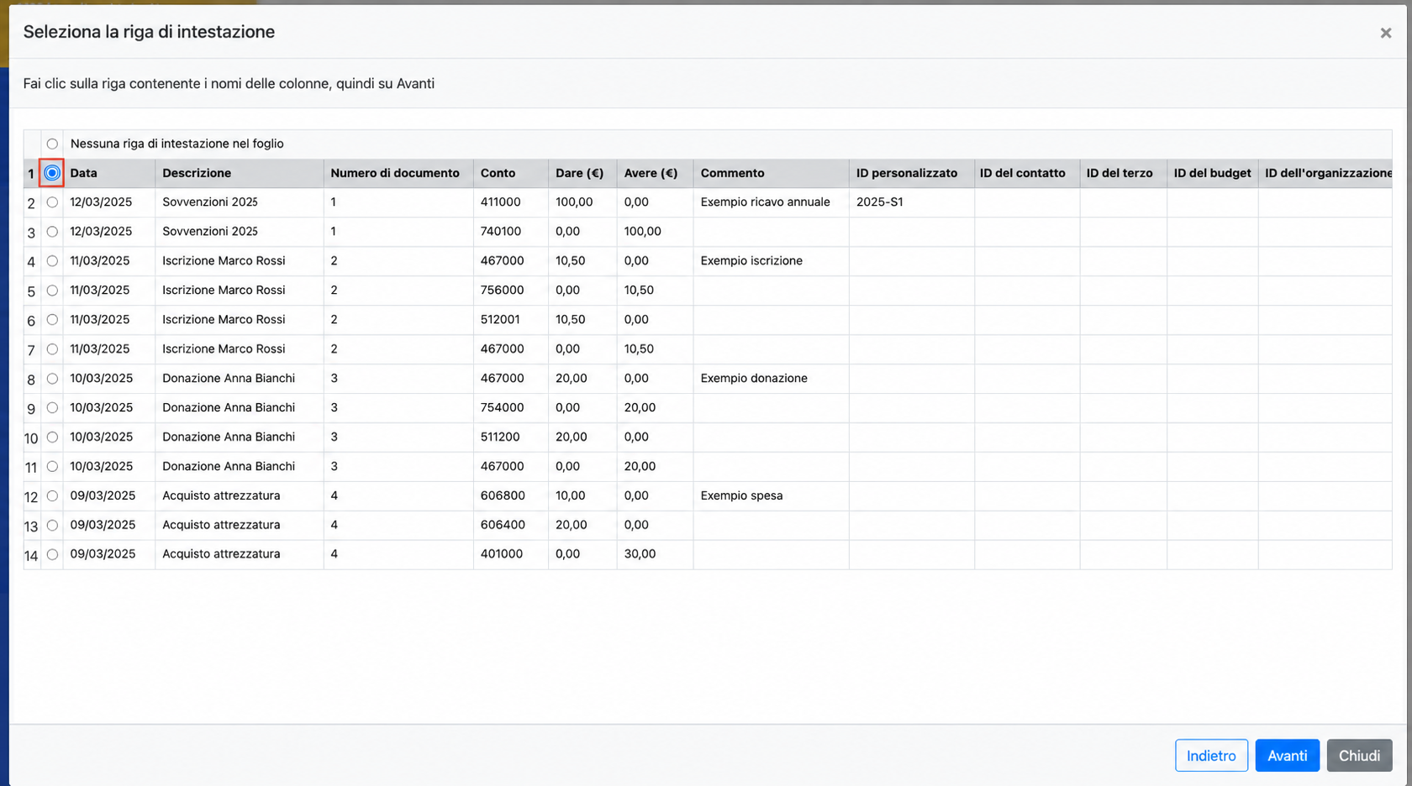
Task: Click the 'Descrizione' column header
Action: [x=240, y=173]
